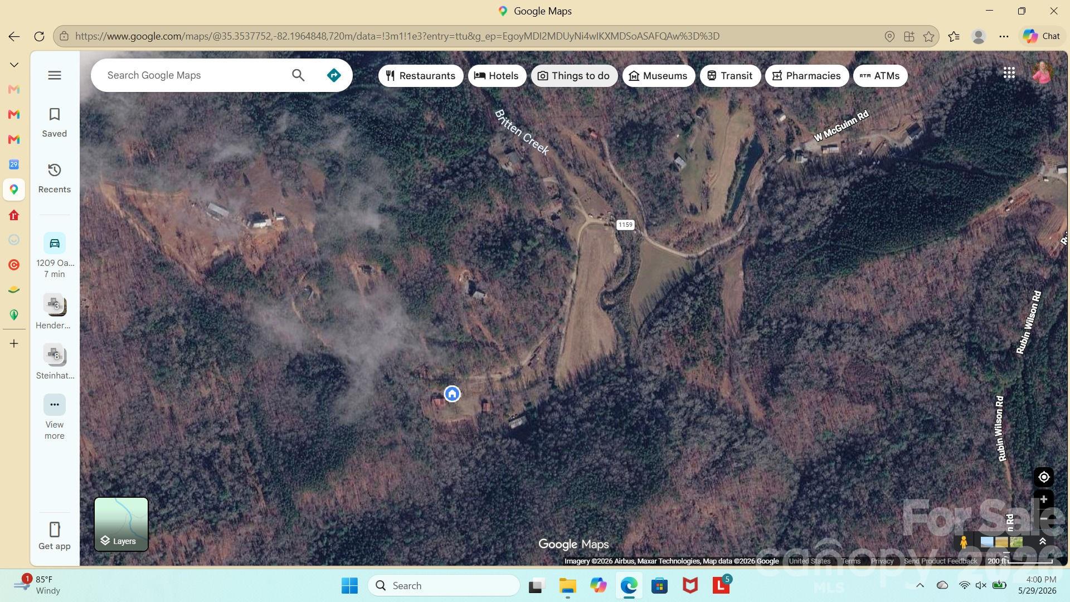Open the browser profile avatar

(978, 36)
